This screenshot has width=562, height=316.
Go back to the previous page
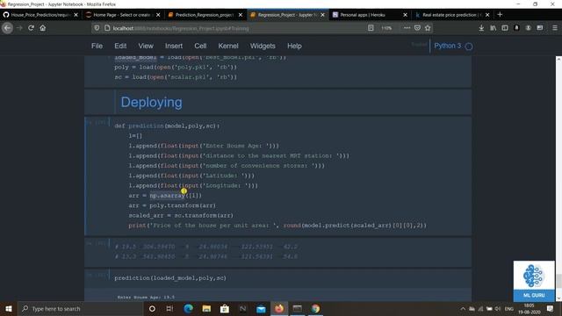pos(7,28)
